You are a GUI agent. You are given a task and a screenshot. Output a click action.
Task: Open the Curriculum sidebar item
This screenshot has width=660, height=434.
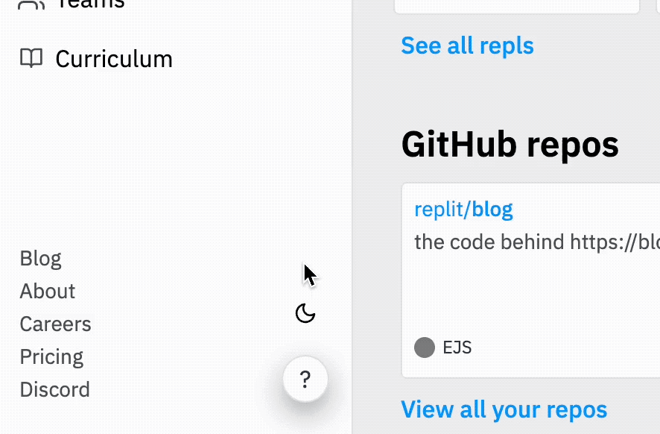point(113,59)
